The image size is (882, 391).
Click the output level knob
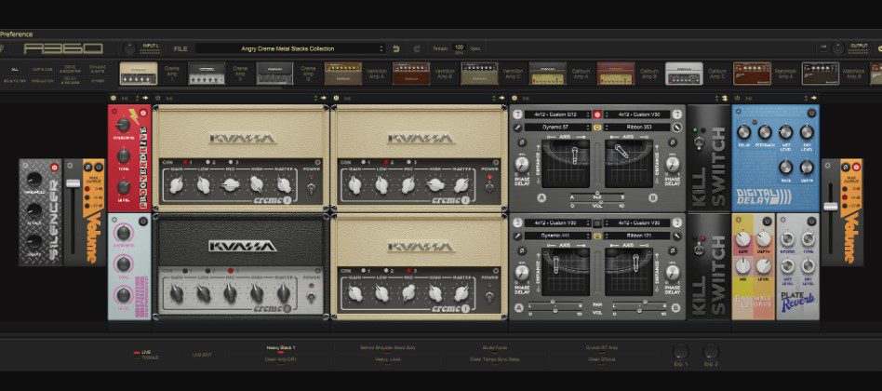837,49
